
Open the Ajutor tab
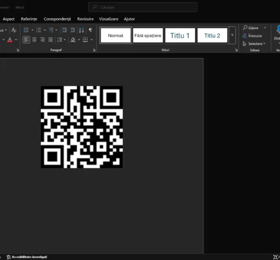click(129, 19)
